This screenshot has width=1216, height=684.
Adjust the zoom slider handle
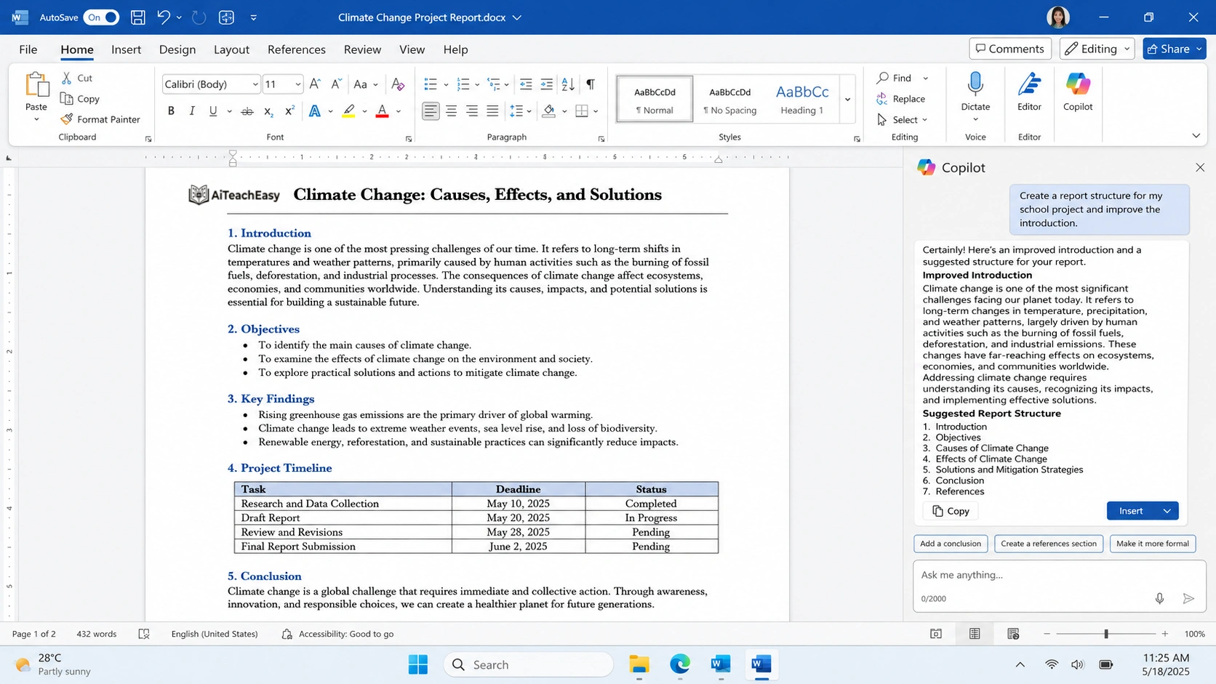point(1106,634)
